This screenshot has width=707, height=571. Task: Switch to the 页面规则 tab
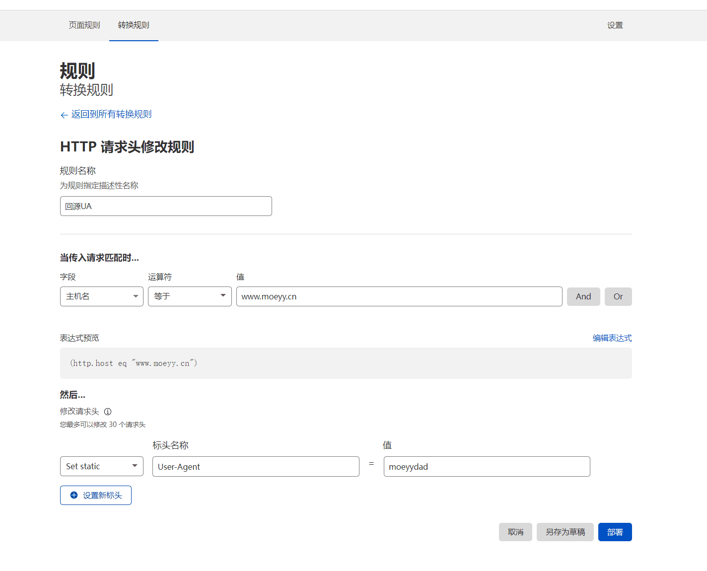[x=84, y=25]
